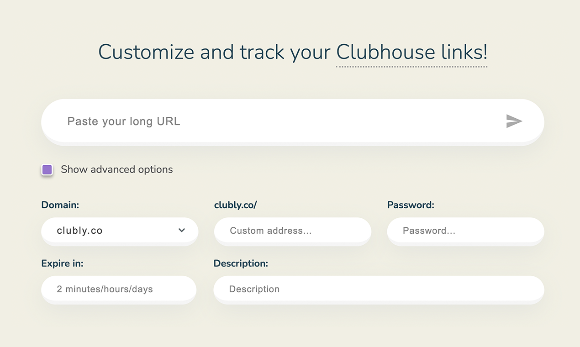
Task: Open the Domain dropdown showing clubly.co
Action: click(120, 231)
